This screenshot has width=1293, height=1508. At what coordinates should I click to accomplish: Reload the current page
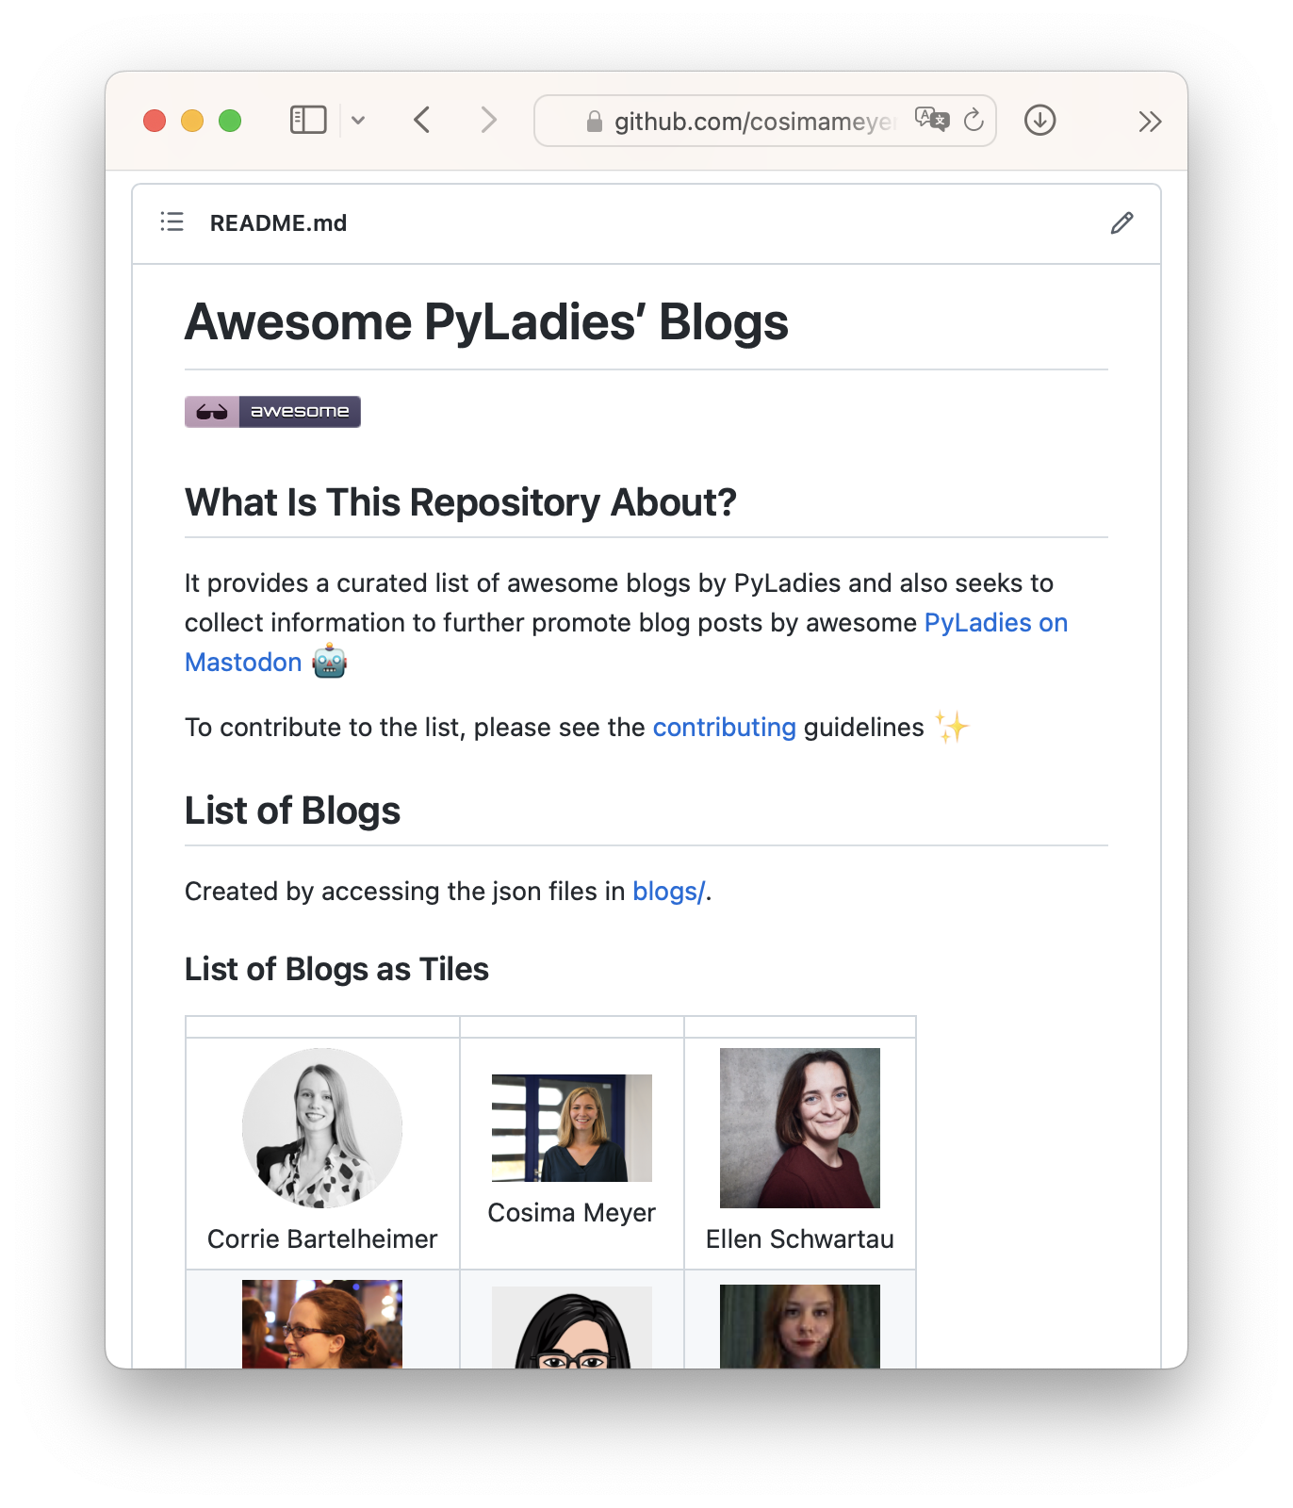[974, 120]
